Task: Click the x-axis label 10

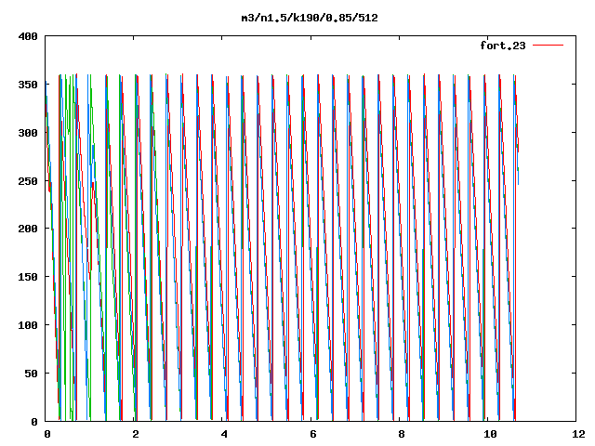Action: 490,434
